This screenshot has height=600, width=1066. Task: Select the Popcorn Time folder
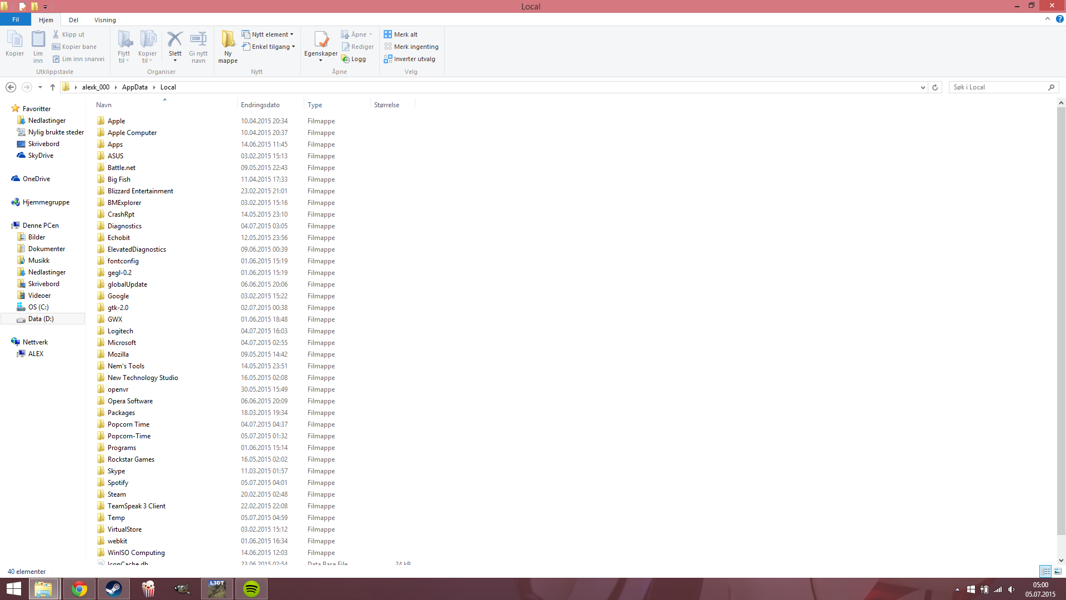[128, 424]
